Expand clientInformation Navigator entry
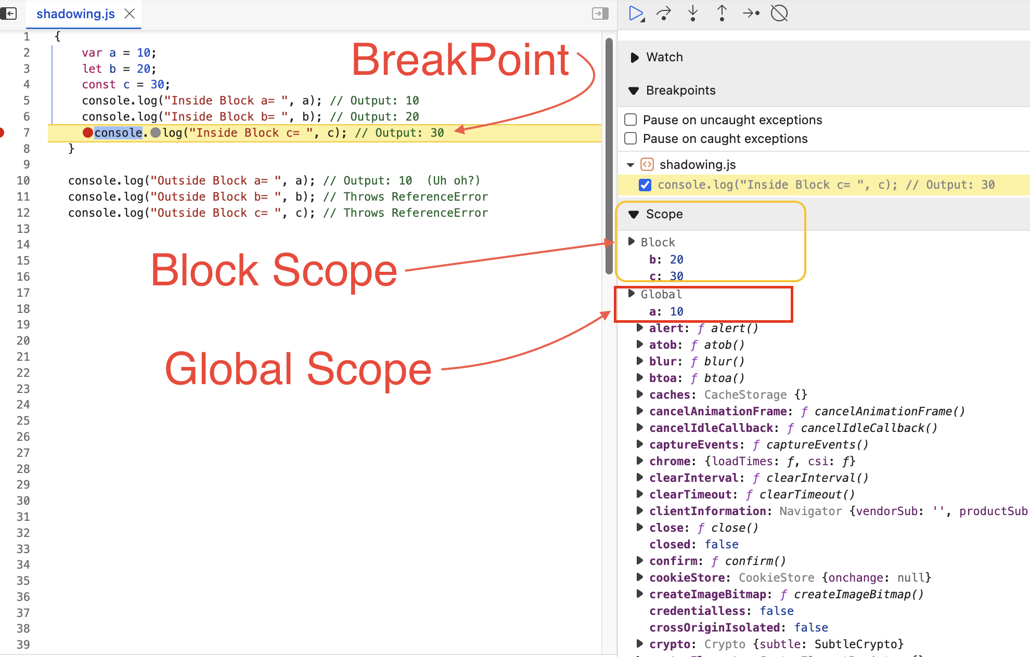1030x657 pixels. point(639,510)
